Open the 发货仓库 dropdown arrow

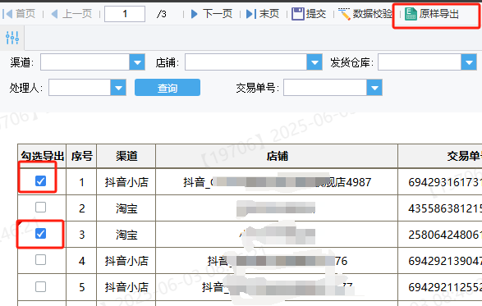469,62
